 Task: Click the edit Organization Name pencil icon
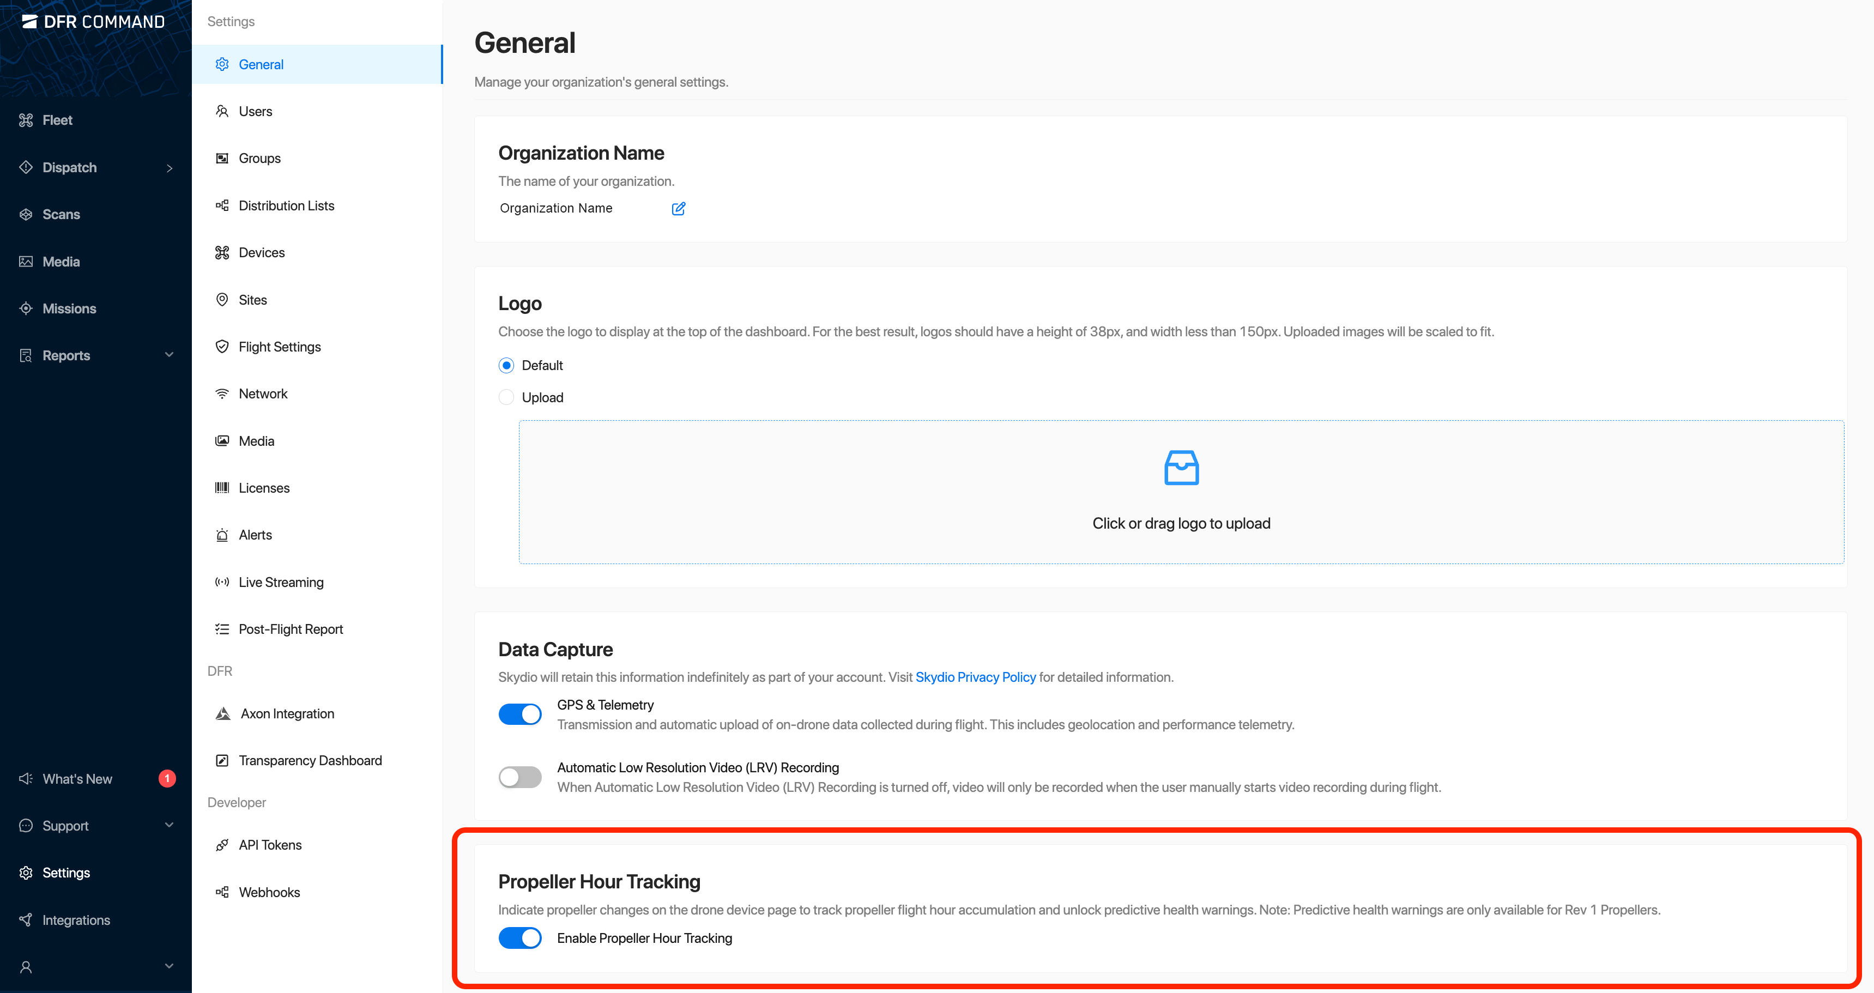click(x=678, y=209)
